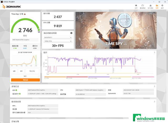Toggle the pink GPU clock legend line
Viewport: 168px width, 123px height.
143,78
